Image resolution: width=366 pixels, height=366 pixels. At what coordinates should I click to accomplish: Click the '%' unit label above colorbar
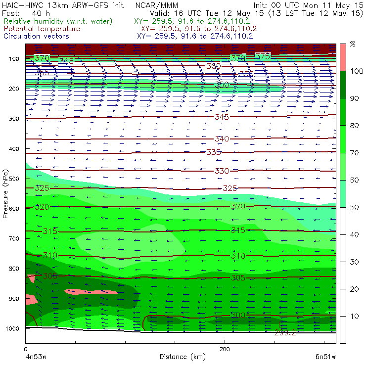click(353, 44)
